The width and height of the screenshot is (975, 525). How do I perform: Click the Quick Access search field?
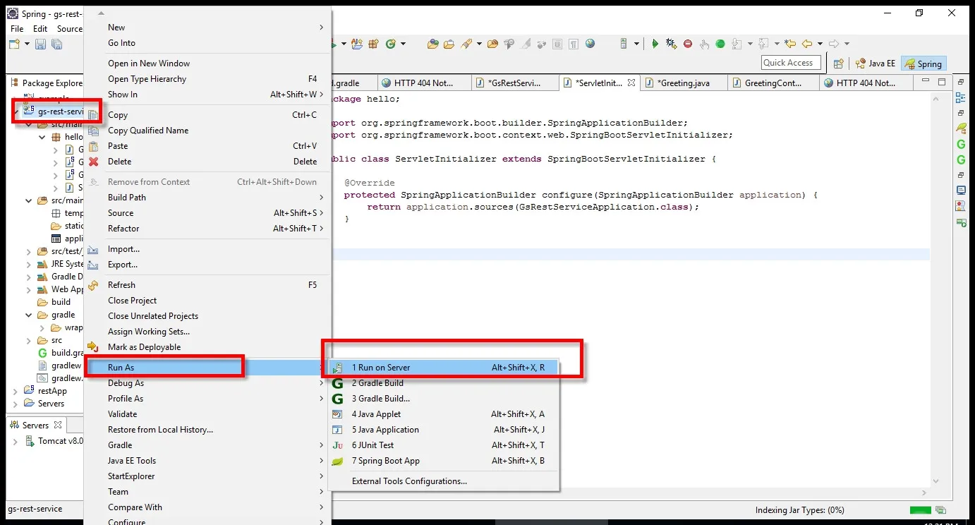pyautogui.click(x=791, y=63)
